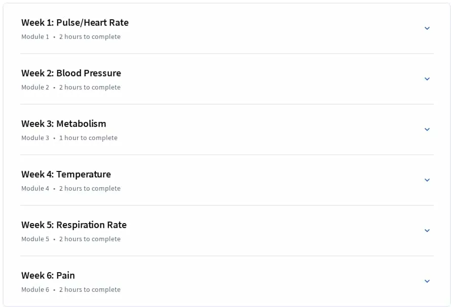Select the Module 3 label
Viewport: 451px width, 307px height.
click(x=35, y=138)
